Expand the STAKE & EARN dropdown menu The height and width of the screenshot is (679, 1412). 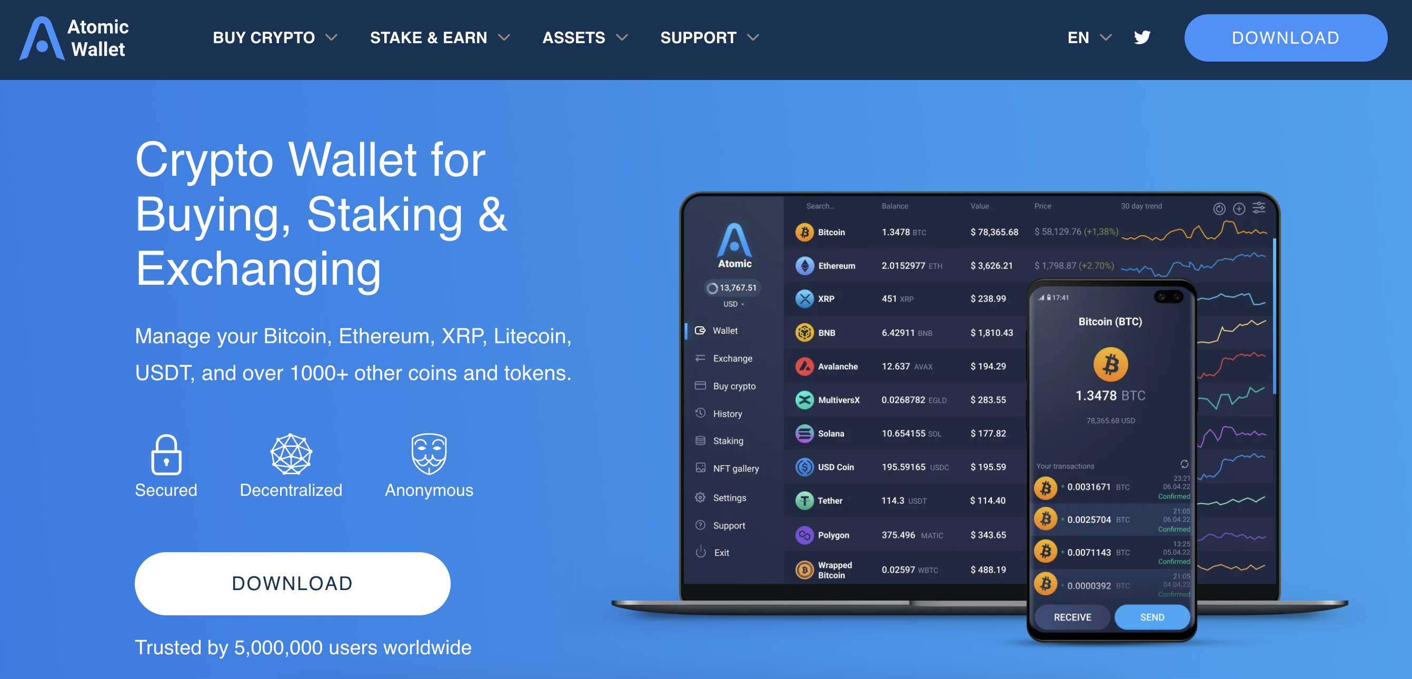[439, 37]
